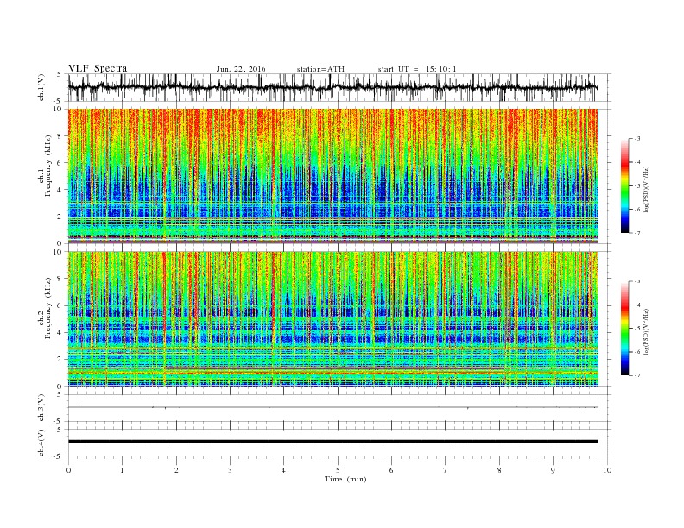Click time axis tick label "10"
Viewport: 684px width, 528px height.
pyautogui.click(x=607, y=470)
